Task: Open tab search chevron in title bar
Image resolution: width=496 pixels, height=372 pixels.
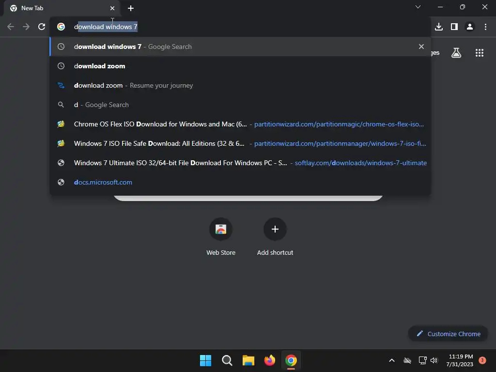Action: pyautogui.click(x=418, y=7)
